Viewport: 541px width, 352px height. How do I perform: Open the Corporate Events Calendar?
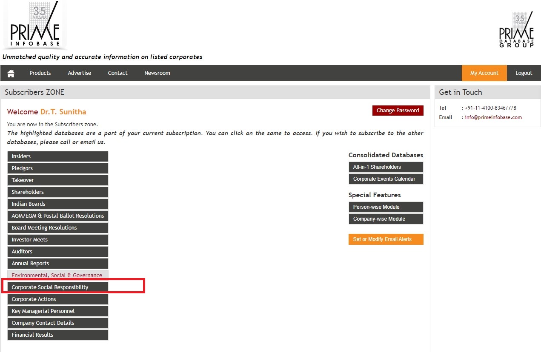pyautogui.click(x=386, y=179)
